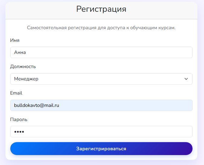Click the Пароль field label
The image size is (204, 165).
(19, 120)
